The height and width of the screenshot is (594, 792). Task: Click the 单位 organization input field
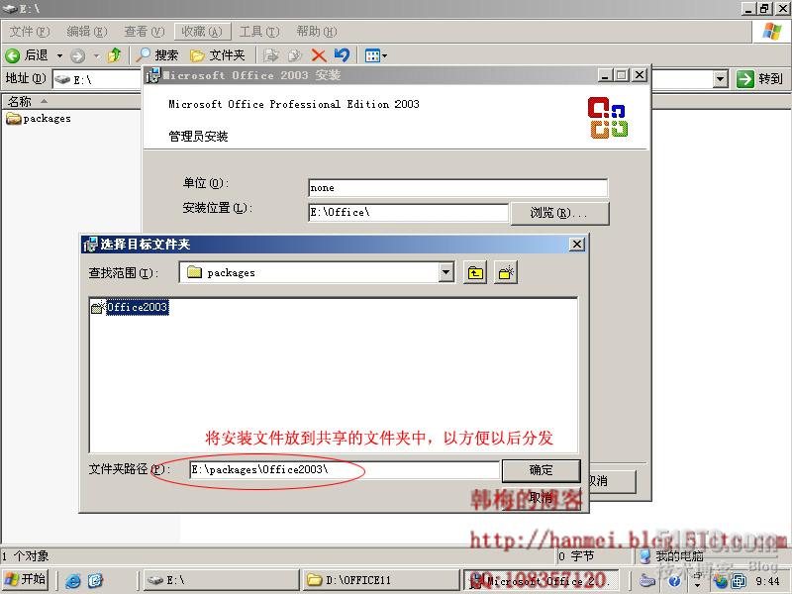pyautogui.click(x=457, y=188)
